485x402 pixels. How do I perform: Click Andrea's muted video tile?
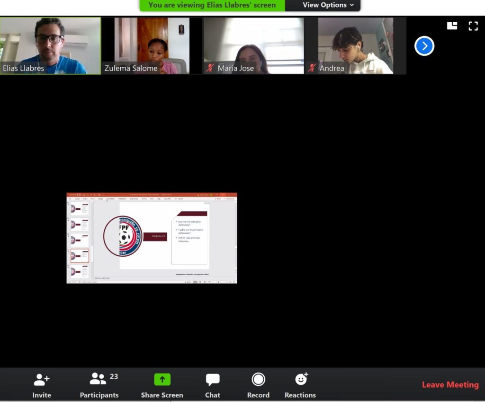(355, 45)
